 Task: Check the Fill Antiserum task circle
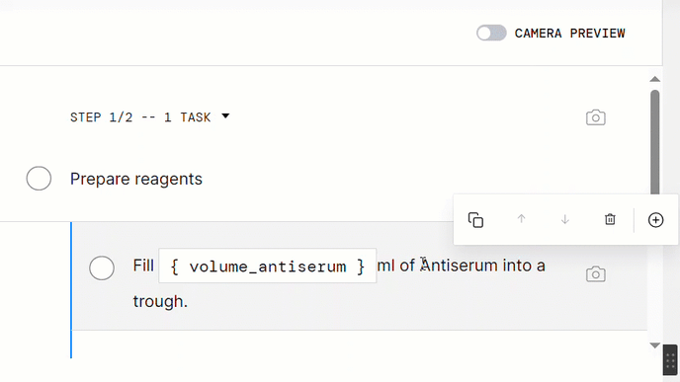coord(102,267)
